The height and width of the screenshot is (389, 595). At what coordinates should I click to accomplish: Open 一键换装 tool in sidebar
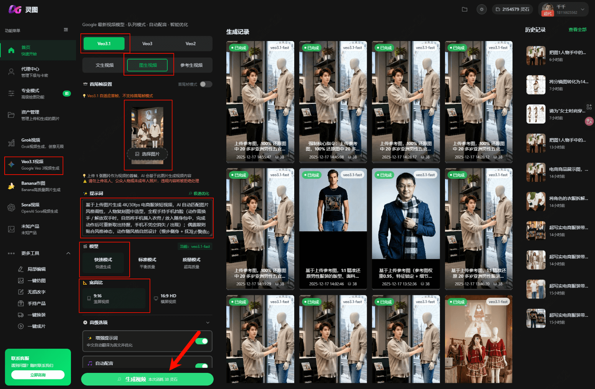point(36,315)
